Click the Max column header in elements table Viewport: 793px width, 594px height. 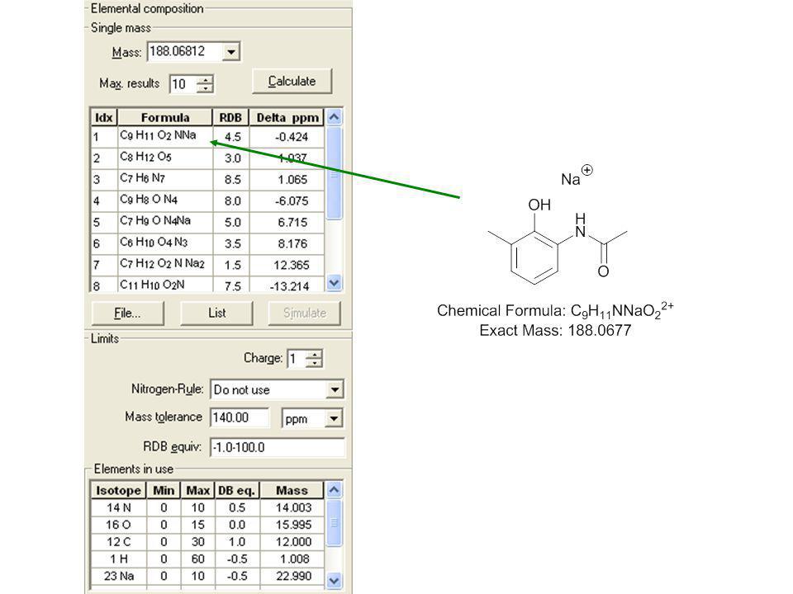(x=197, y=490)
